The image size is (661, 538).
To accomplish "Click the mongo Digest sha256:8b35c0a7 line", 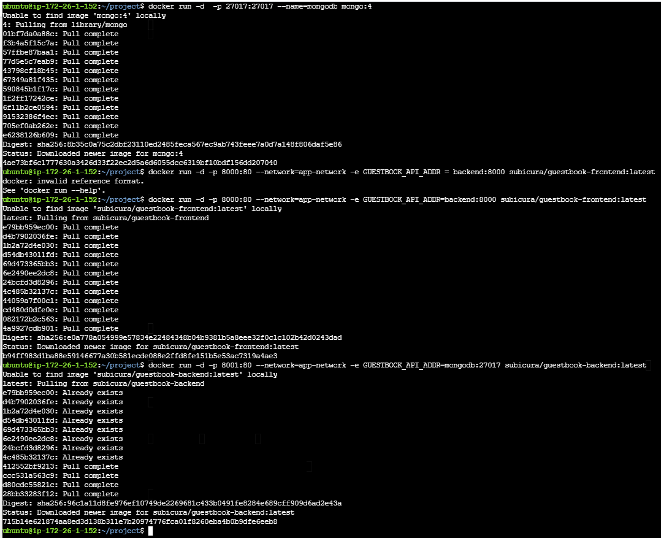I will [172, 145].
